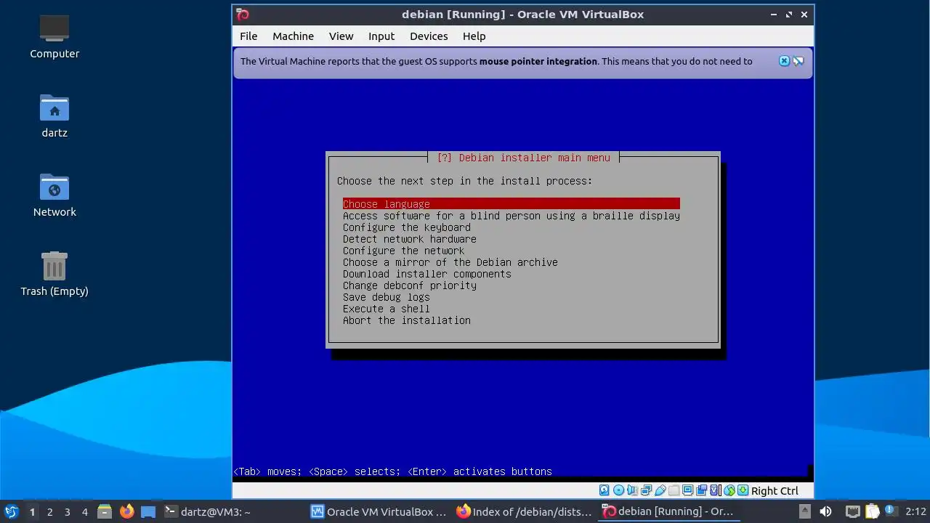The height and width of the screenshot is (523, 930).
Task: Open the Input menu
Action: [x=381, y=36]
